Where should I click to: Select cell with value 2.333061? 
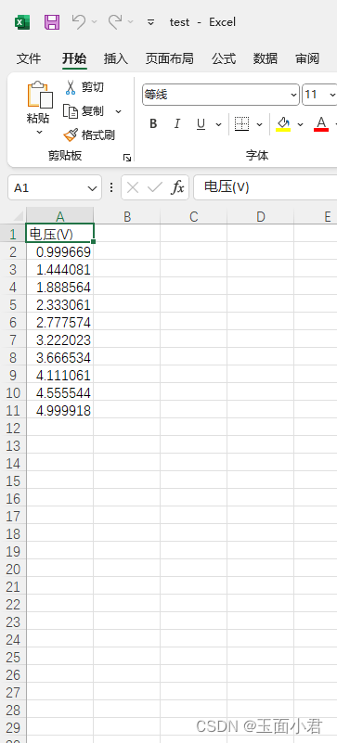(59, 304)
